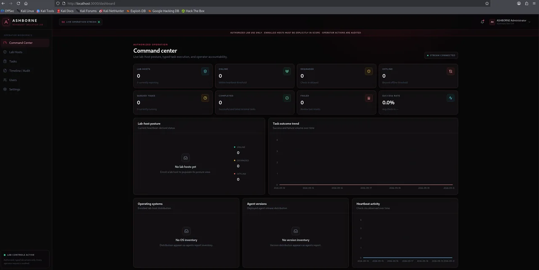The height and width of the screenshot is (270, 539).
Task: Click the Queued Tasks clock icon
Action: [x=205, y=98]
